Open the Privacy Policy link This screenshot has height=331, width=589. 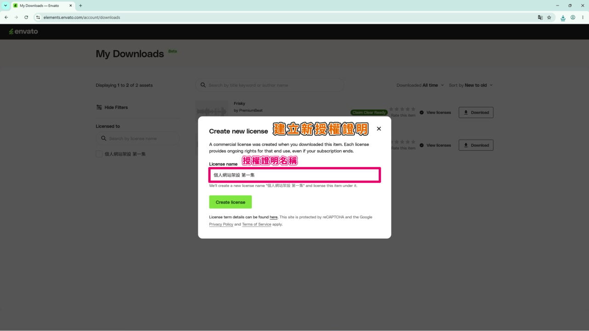221,224
